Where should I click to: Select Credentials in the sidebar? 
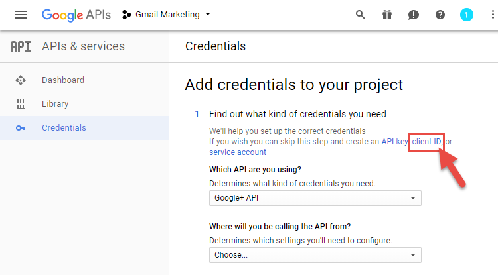point(64,128)
